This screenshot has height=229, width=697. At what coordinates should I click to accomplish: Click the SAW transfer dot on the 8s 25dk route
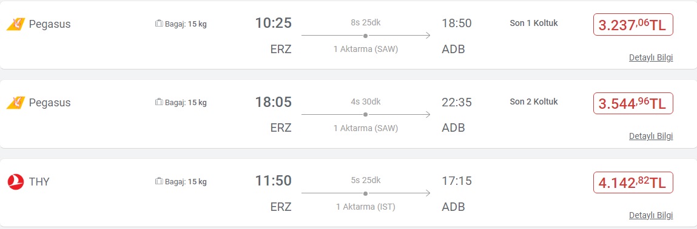[365, 36]
